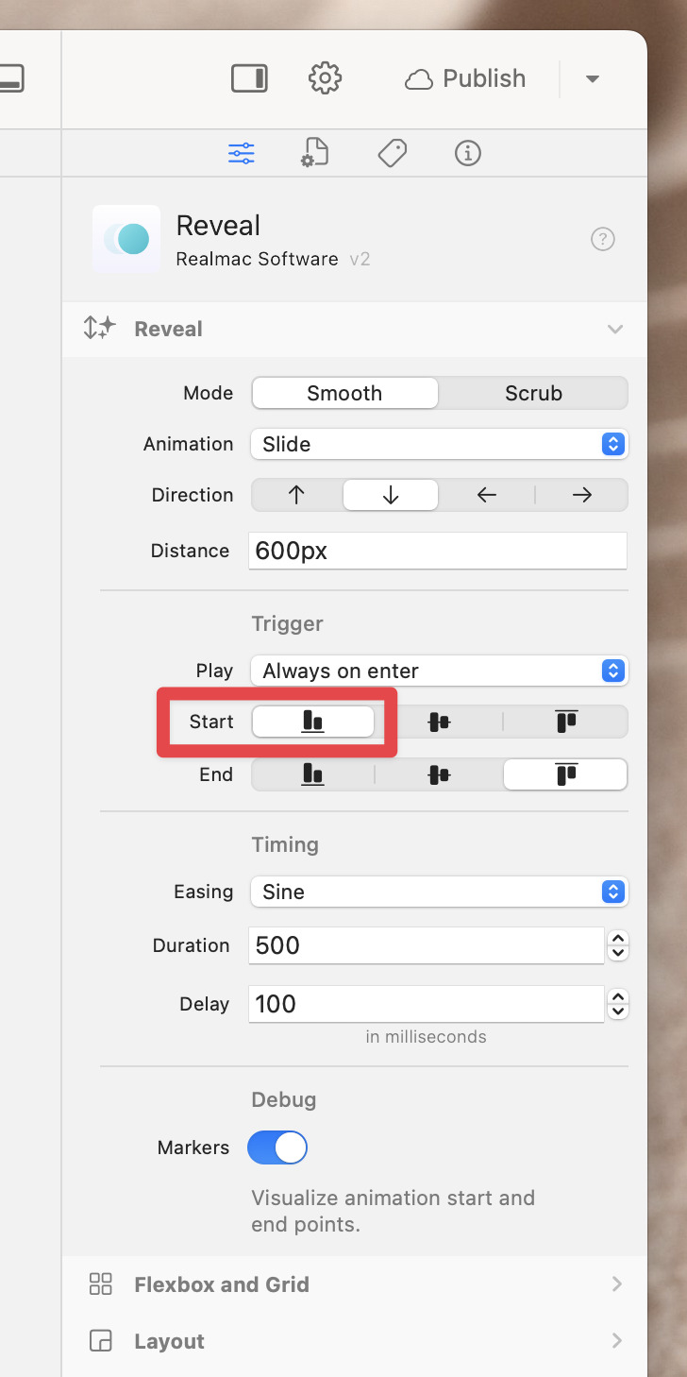Open the Easing Sine dropdown
This screenshot has width=687, height=1377.
pos(439,892)
